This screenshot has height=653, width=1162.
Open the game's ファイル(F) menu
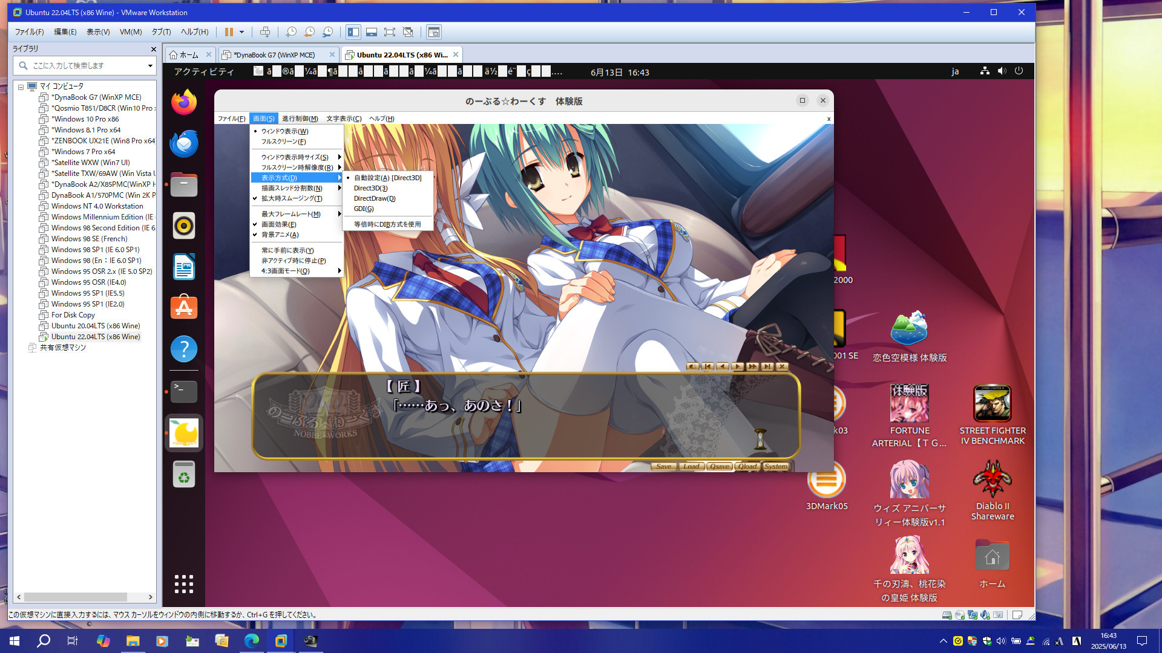(231, 119)
